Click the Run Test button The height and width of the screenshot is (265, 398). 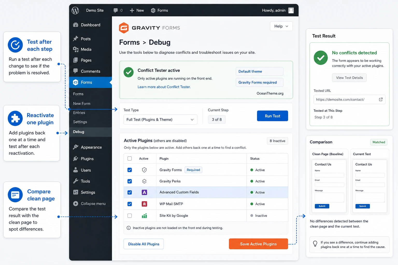click(x=272, y=116)
